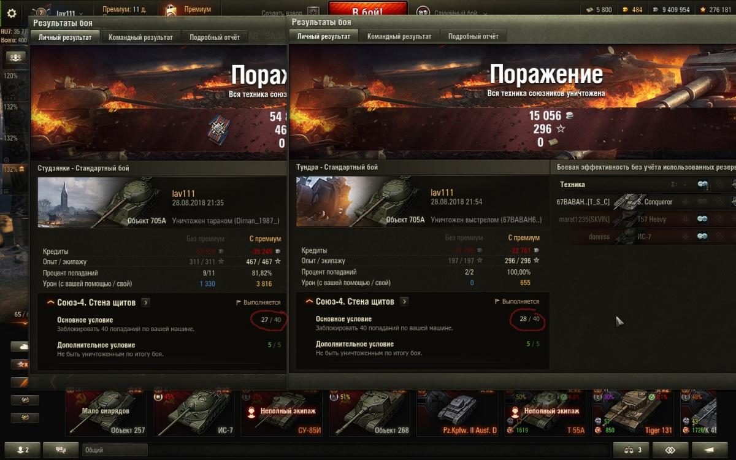Open the chat channels icon

[61, 450]
